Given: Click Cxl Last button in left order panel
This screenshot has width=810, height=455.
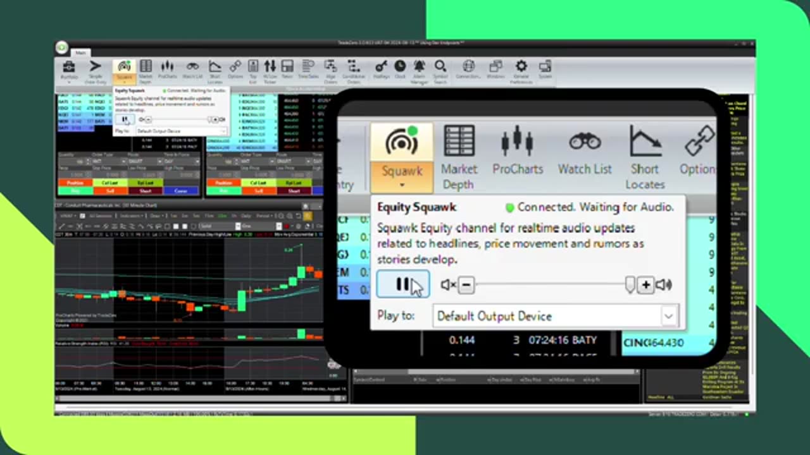Looking at the screenshot, I should pyautogui.click(x=110, y=183).
